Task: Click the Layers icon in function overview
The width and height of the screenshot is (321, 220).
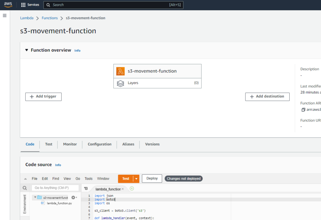Action: [x=121, y=83]
